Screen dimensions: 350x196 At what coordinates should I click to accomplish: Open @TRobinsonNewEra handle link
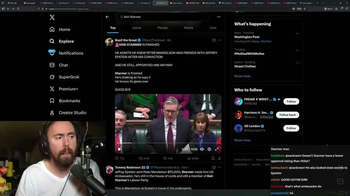165,167
